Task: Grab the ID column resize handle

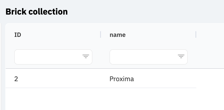Action: pos(101,34)
